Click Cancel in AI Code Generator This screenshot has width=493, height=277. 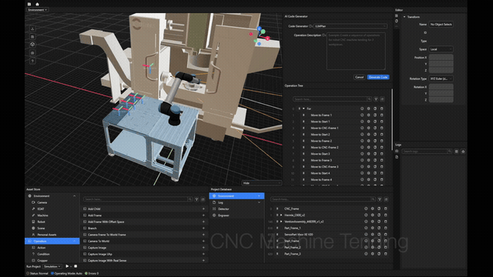(x=359, y=77)
